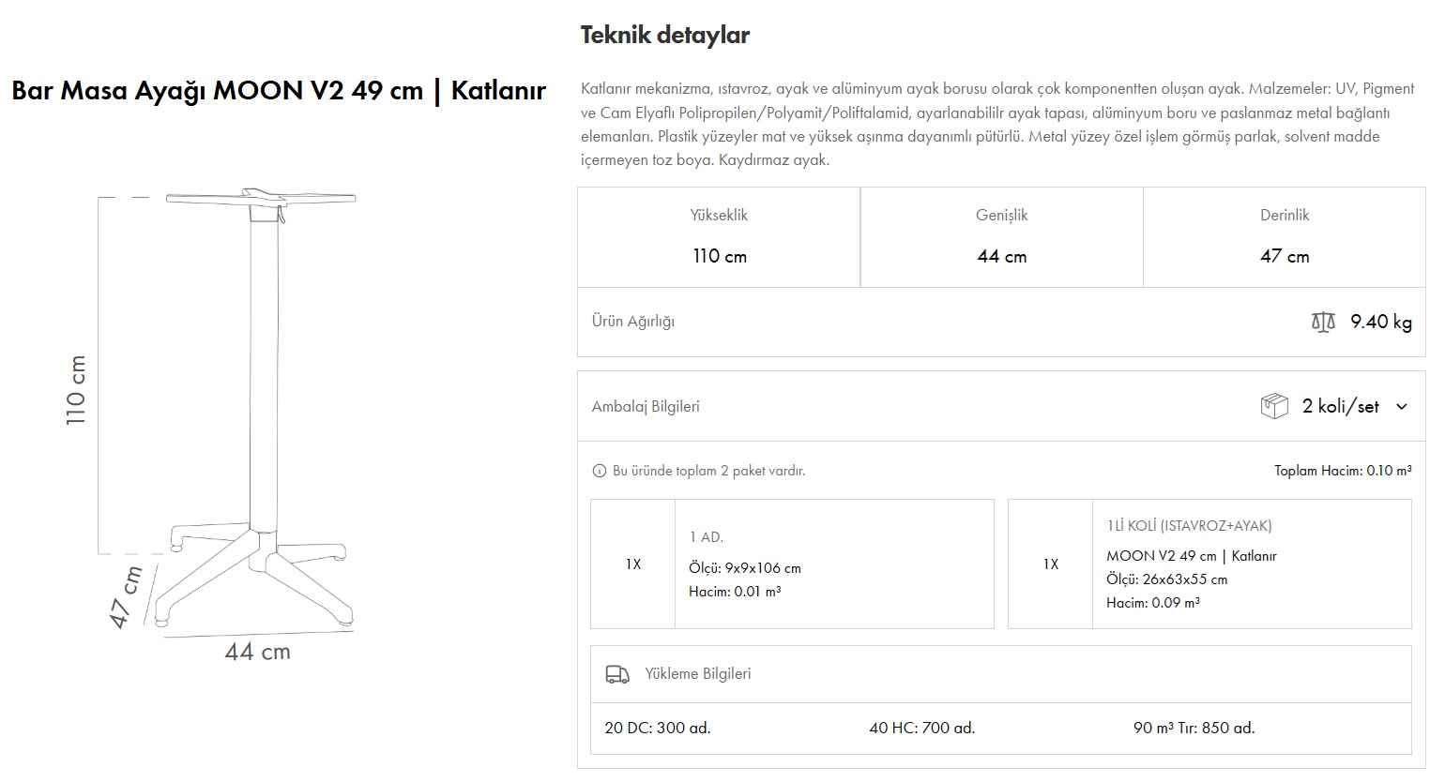Viewport: 1445px width, 782px height.
Task: Expand the Yükleme Bilgileri section
Action: pos(700,673)
